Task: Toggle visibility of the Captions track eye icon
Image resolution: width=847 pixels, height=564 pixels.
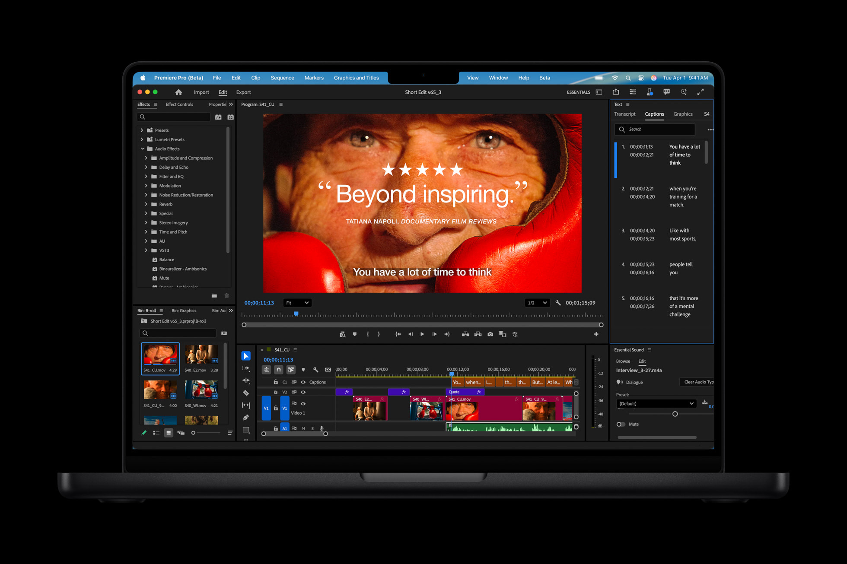Action: [x=304, y=382]
